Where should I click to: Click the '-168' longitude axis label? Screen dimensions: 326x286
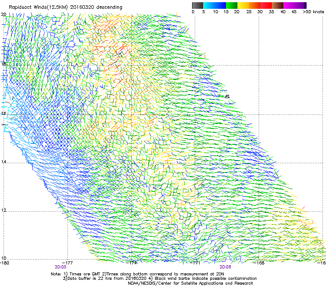(x=259, y=263)
